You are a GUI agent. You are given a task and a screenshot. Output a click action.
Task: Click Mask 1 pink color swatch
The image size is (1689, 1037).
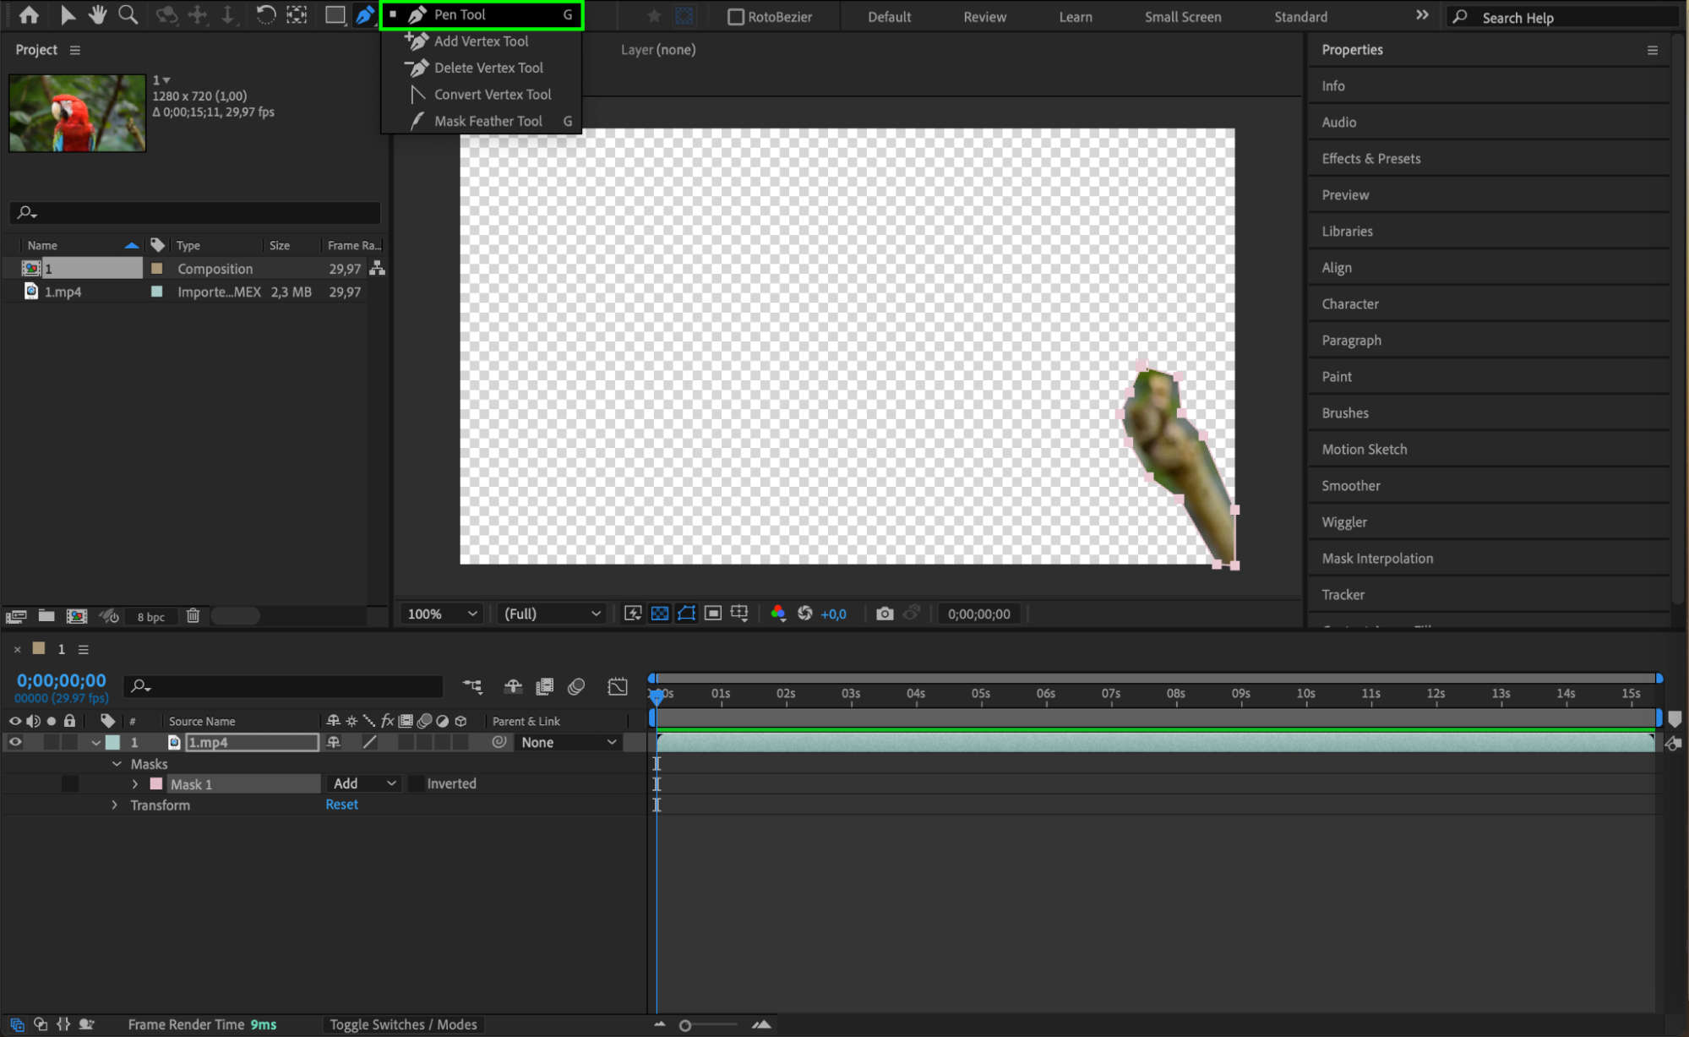click(156, 783)
